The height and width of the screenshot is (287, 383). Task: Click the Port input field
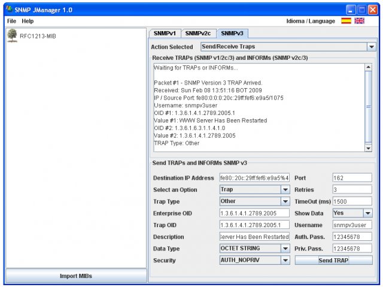pyautogui.click(x=352, y=178)
